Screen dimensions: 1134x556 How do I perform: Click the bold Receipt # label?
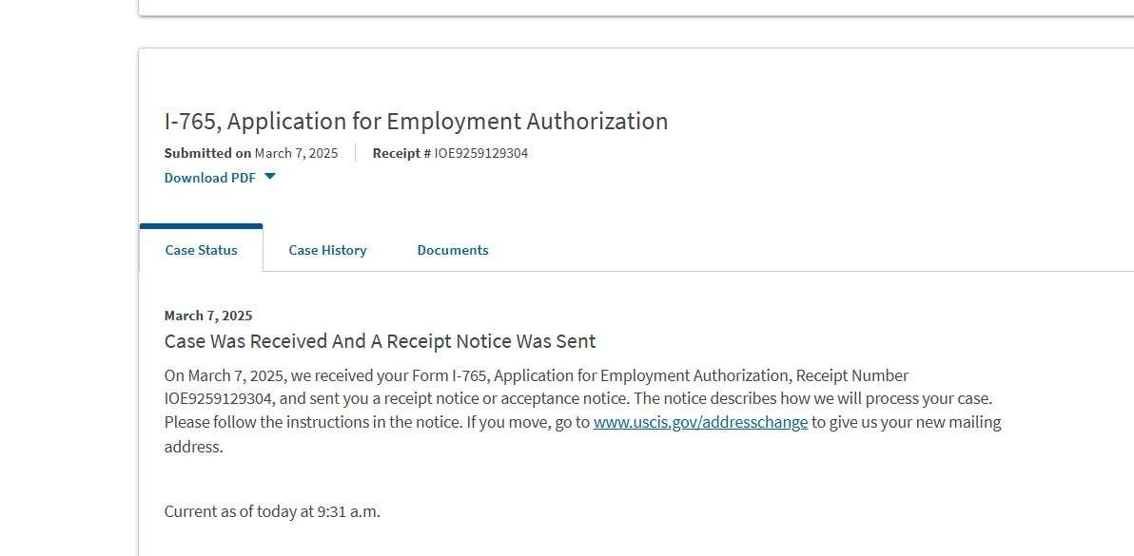click(x=401, y=153)
